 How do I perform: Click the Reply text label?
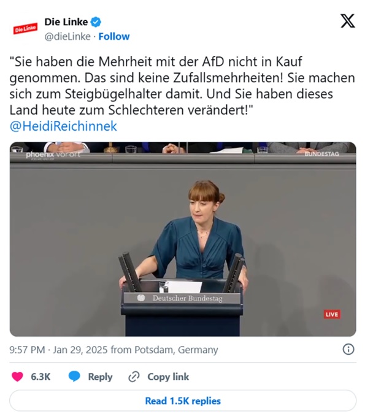pos(100,377)
